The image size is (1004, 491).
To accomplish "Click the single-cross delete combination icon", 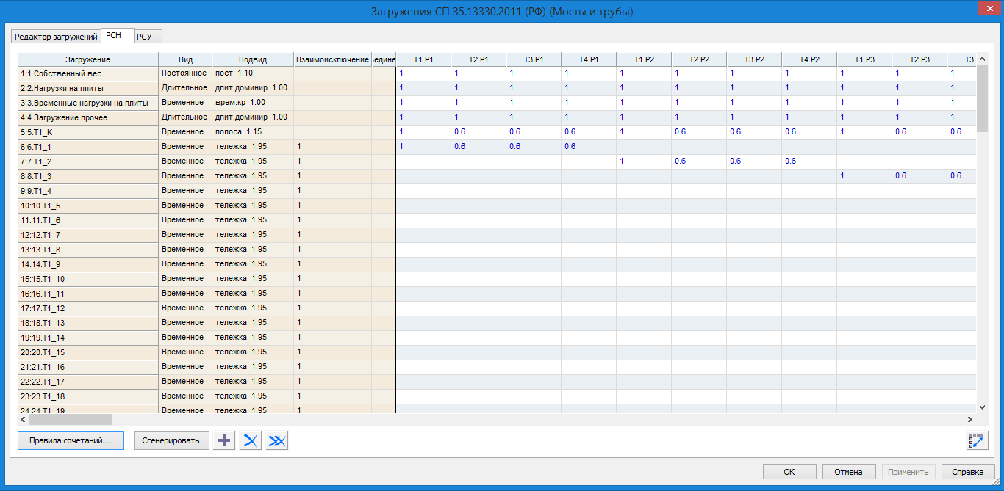I will 251,440.
